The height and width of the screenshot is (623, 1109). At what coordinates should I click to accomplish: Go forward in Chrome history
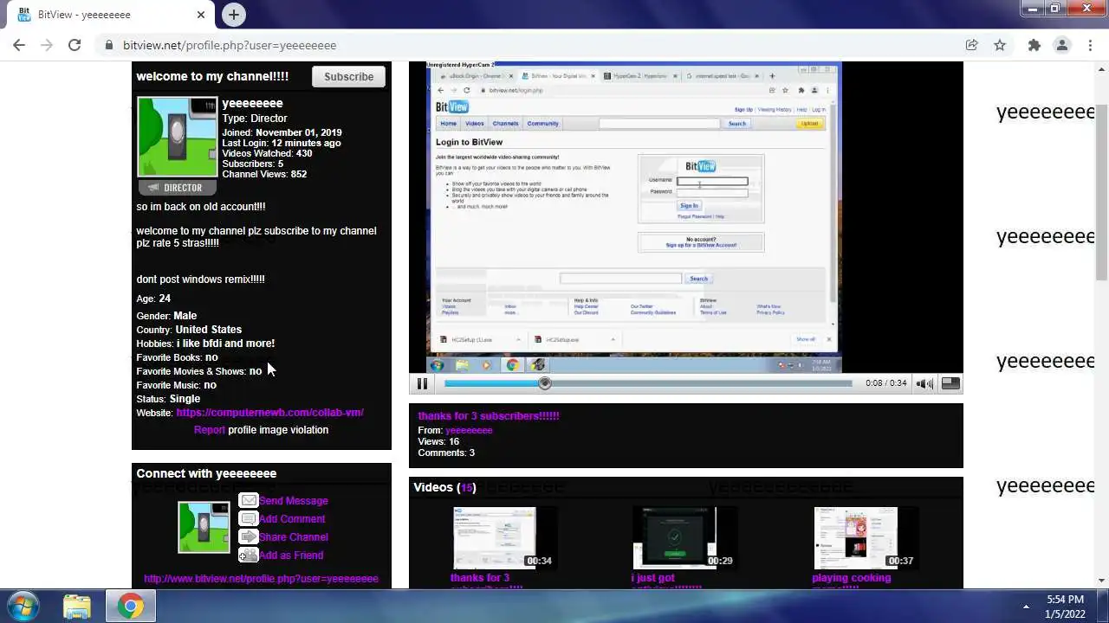pyautogui.click(x=47, y=45)
